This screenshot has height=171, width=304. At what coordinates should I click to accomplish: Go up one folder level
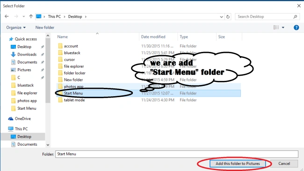pos(31,16)
